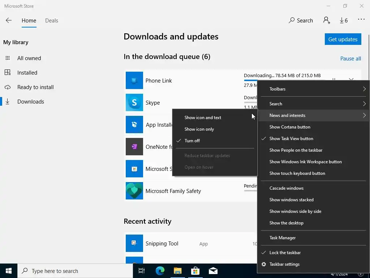The width and height of the screenshot is (370, 278).
Task: Select the Installed library icon
Action: click(8, 72)
